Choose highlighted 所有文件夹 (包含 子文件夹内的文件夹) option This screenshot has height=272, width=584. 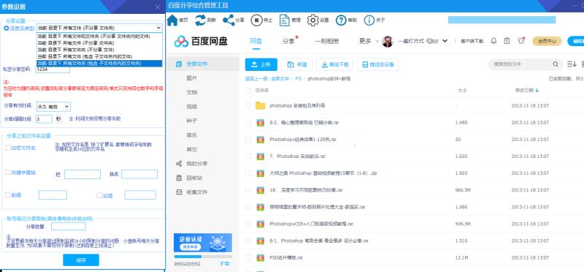pos(99,64)
